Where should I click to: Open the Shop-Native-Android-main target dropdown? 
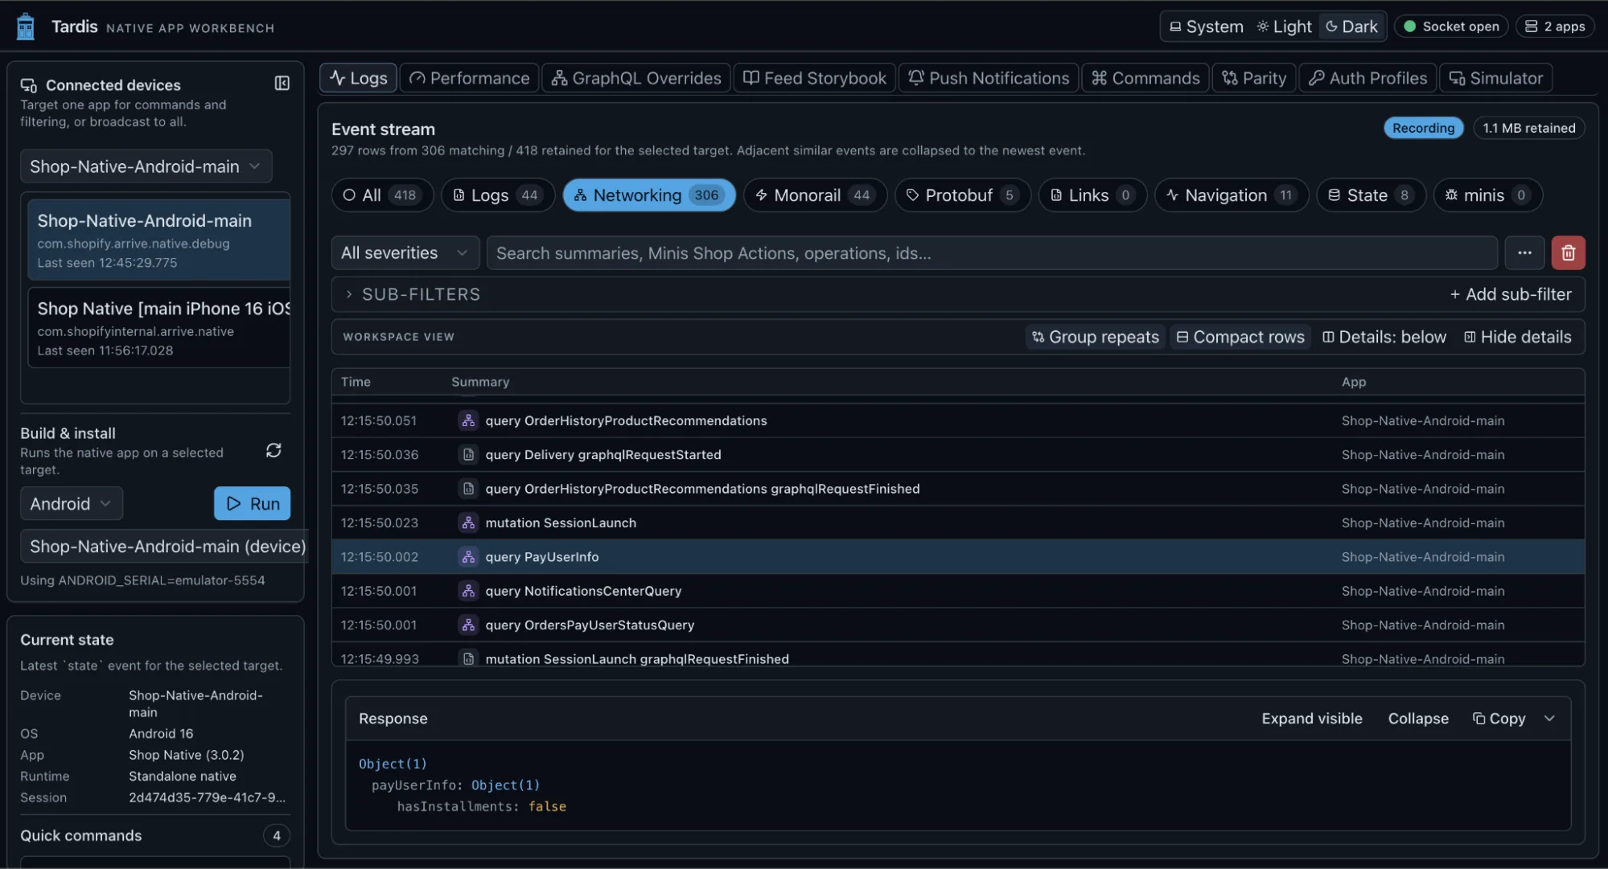(x=146, y=166)
